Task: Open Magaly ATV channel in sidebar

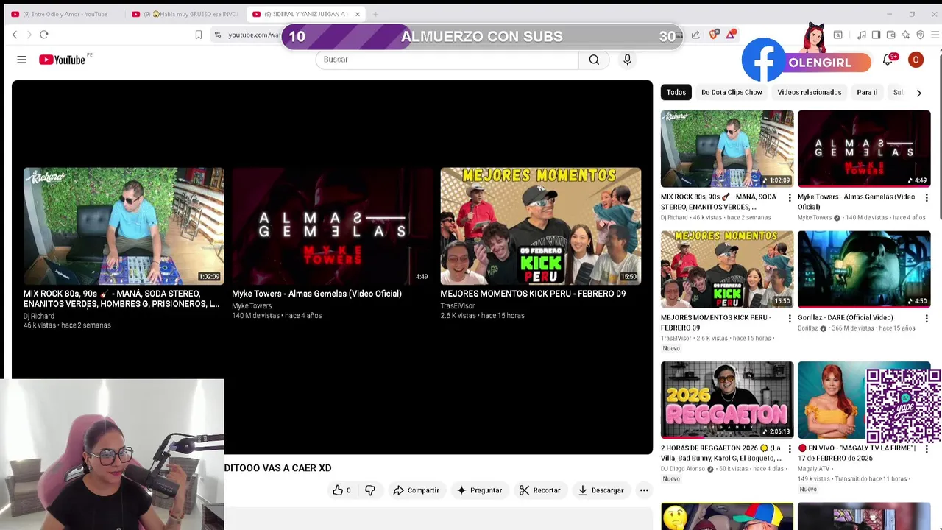Action: click(813, 469)
